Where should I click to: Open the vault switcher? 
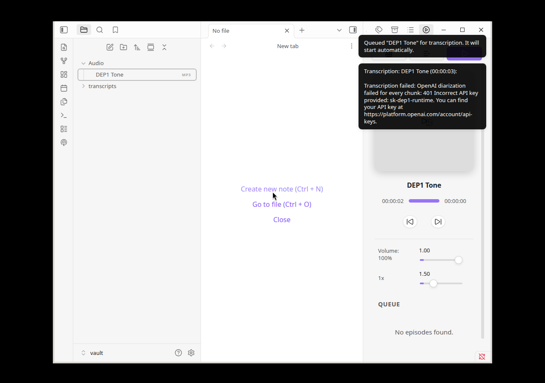(92, 353)
